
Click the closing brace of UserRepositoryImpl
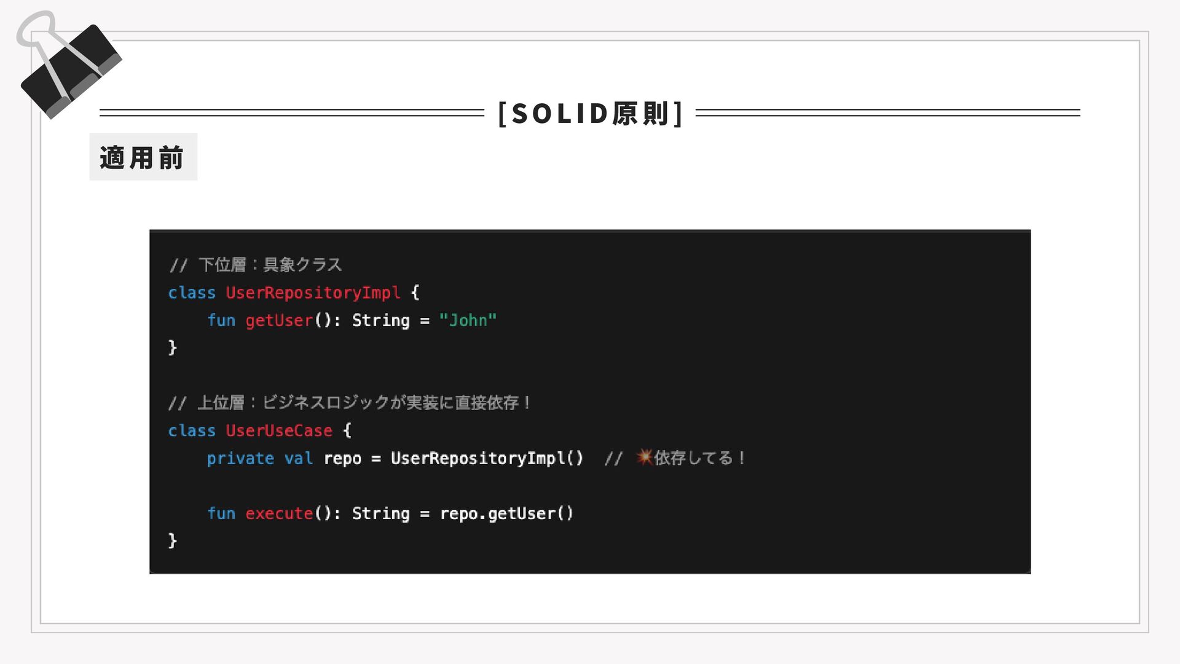click(x=173, y=347)
